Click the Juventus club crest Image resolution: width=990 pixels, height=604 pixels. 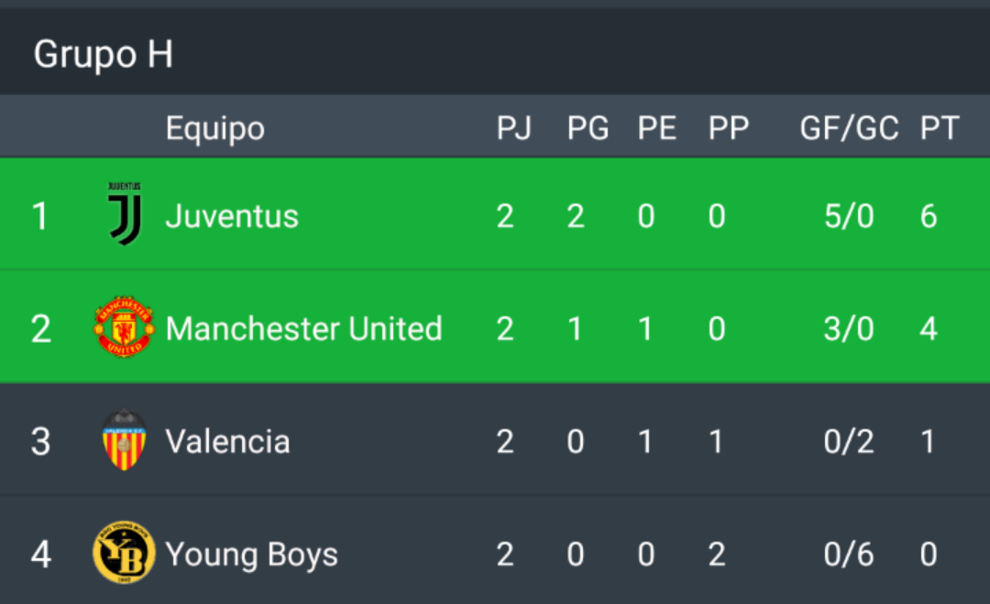coord(125,214)
